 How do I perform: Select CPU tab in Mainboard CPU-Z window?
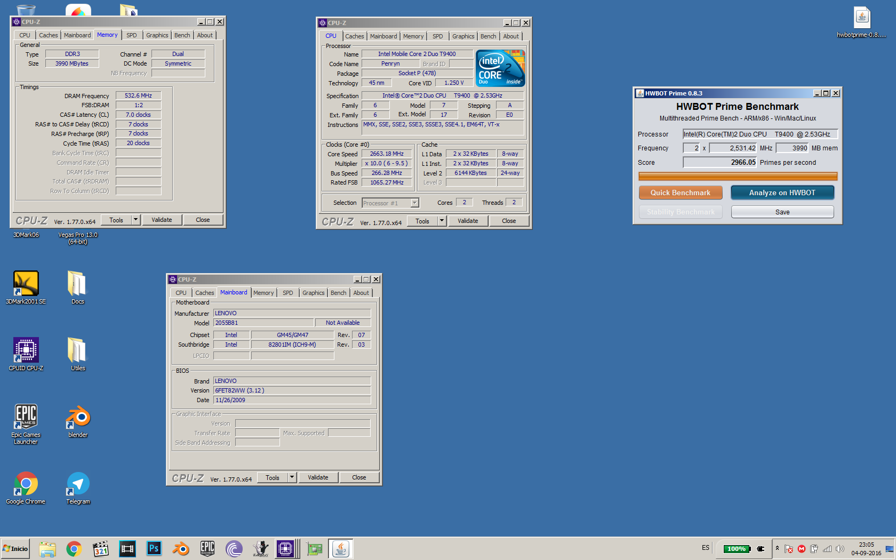pos(181,293)
